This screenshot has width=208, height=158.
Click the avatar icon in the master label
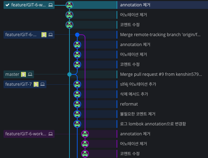click(23, 74)
